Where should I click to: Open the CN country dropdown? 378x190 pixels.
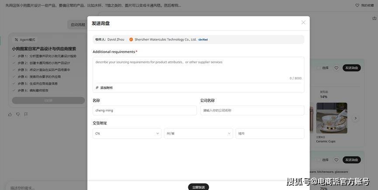pyautogui.click(x=127, y=133)
